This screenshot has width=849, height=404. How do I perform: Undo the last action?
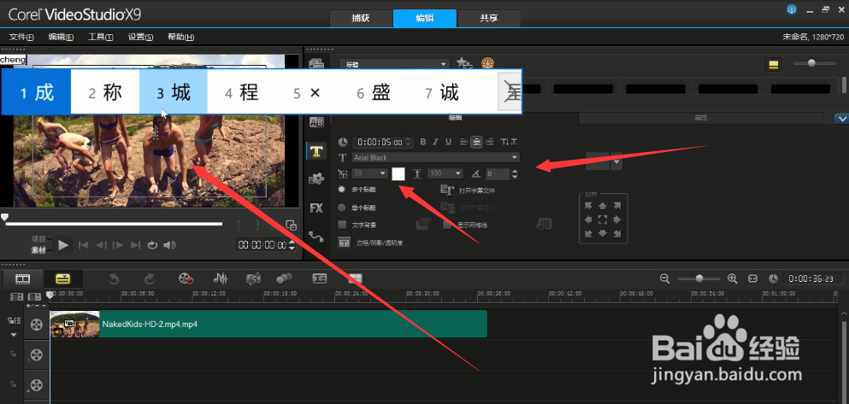click(114, 279)
